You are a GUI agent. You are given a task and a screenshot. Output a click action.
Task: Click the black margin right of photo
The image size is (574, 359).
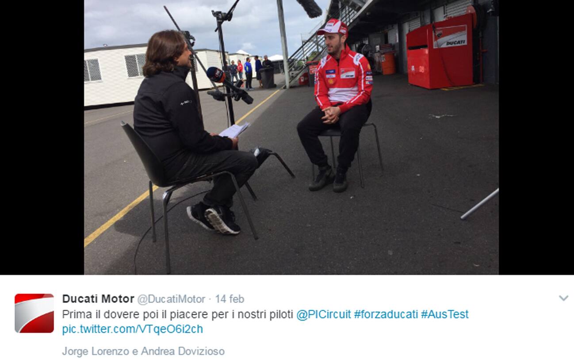click(536, 137)
